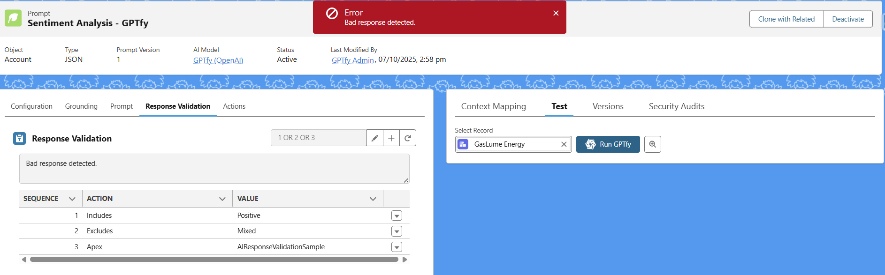Open row actions menu for Mixed rule

(397, 231)
